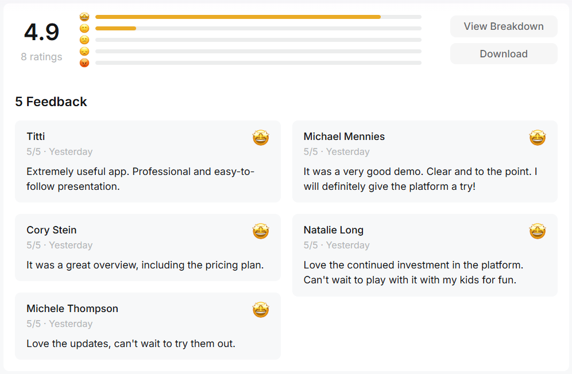This screenshot has width=572, height=374.
Task: Download the ratings report
Action: (x=504, y=54)
